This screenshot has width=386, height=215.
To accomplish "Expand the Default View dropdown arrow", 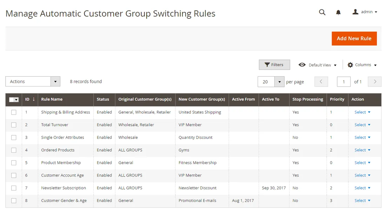I will point(335,65).
